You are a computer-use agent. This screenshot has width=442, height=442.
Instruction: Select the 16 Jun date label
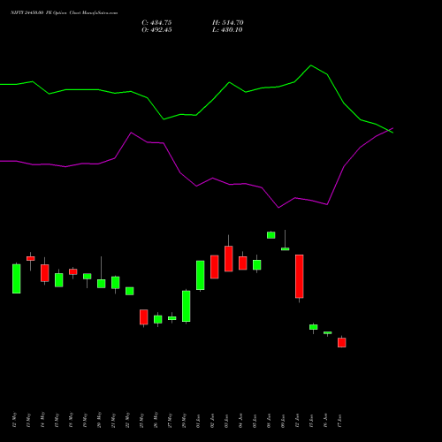click(x=326, y=420)
